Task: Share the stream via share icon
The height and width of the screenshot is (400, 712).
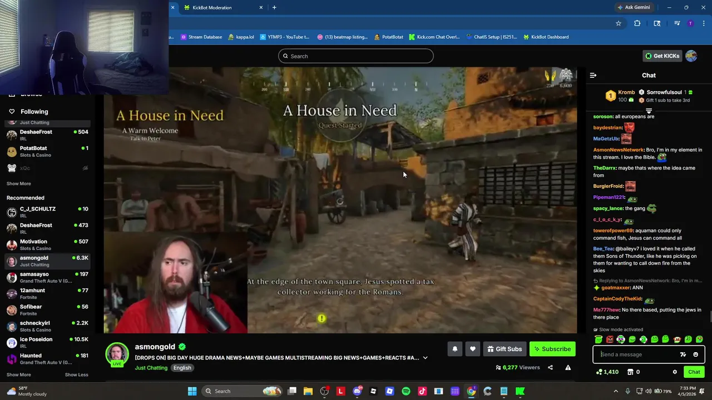Action: pyautogui.click(x=550, y=367)
